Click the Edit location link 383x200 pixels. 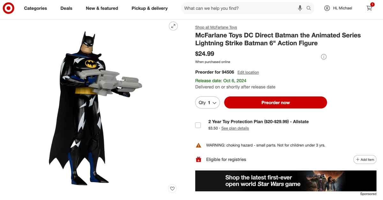tap(248, 72)
